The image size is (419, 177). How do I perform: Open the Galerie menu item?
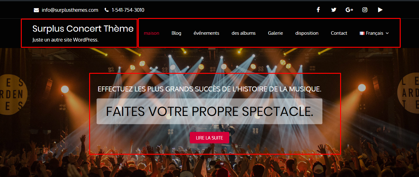(x=276, y=33)
